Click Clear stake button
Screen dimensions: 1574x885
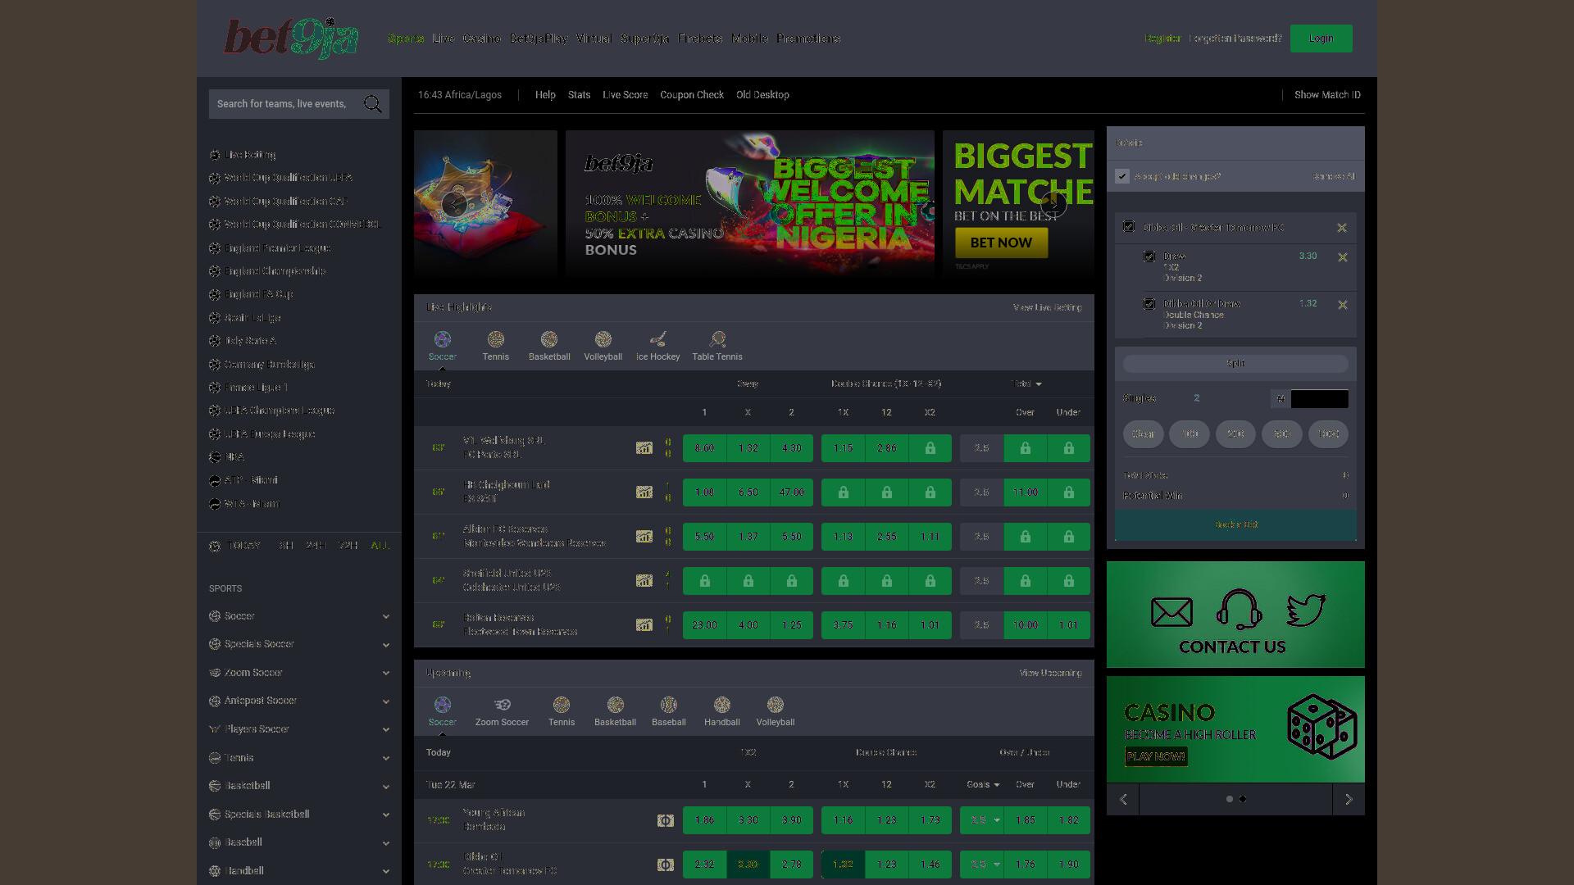click(1143, 434)
